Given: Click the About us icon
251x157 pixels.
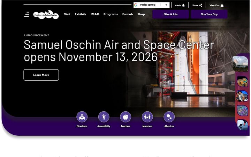Looking at the screenshot, I should (169, 117).
